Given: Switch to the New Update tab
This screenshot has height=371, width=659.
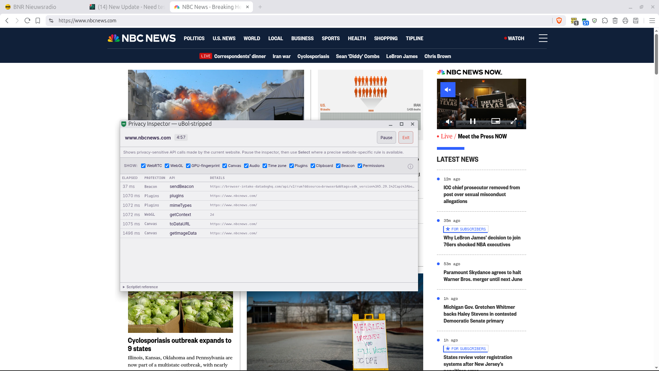Looking at the screenshot, I should tap(127, 7).
